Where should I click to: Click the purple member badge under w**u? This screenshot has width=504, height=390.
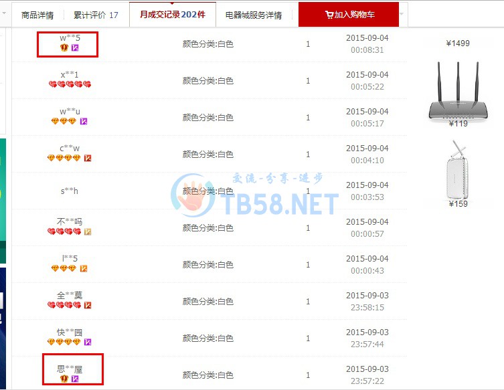pos(84,121)
